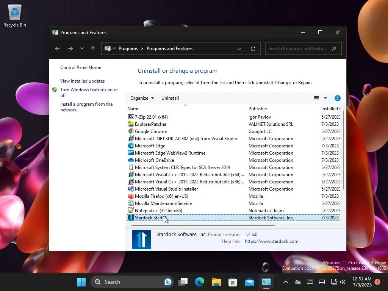Open the notification badge in the taskbar corner
Screen dimensions: 388x291
(x=377, y=282)
